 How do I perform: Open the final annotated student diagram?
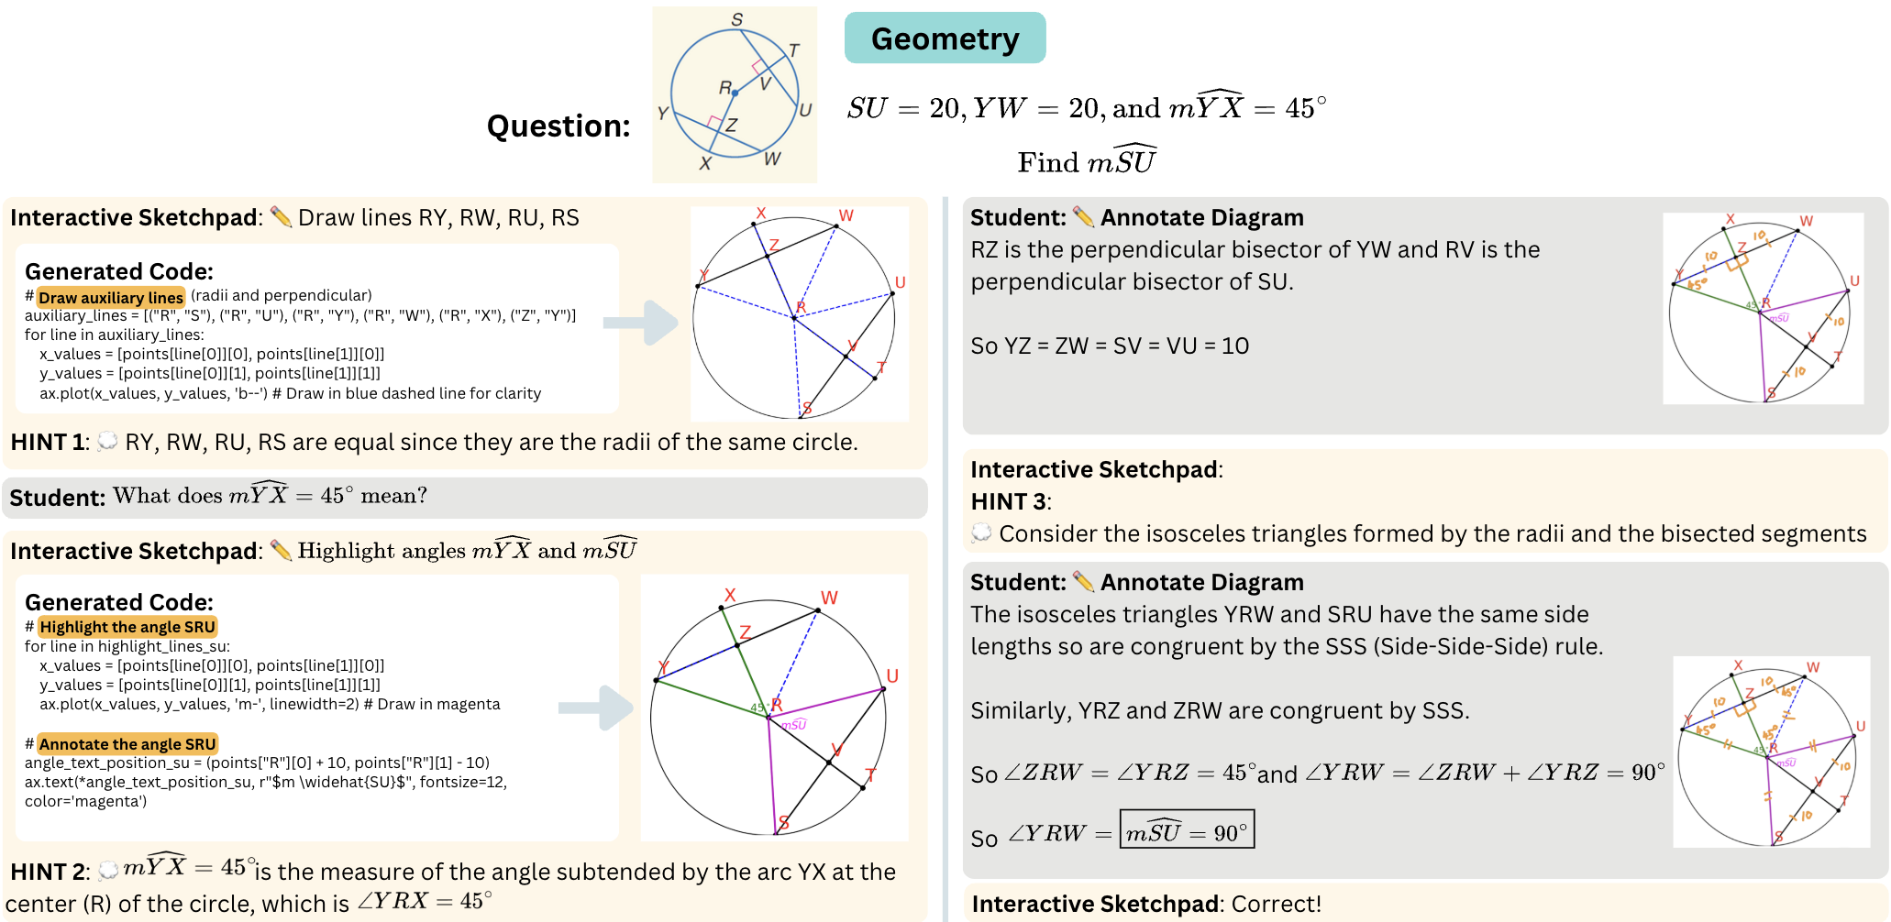[1771, 752]
